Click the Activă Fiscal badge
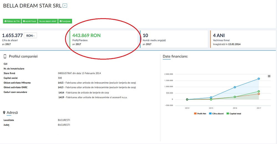 (30, 21)
